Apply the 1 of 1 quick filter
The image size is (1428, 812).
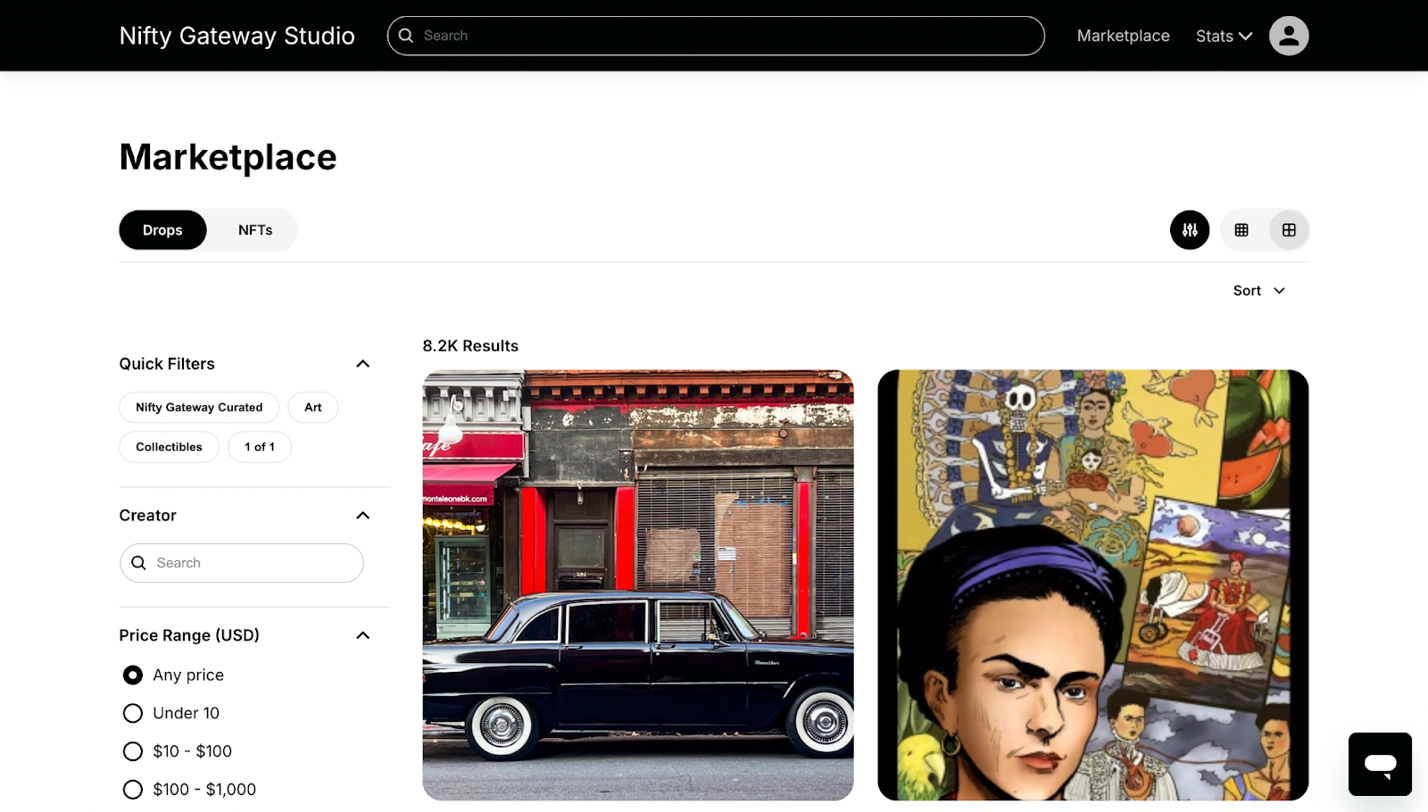(x=260, y=447)
